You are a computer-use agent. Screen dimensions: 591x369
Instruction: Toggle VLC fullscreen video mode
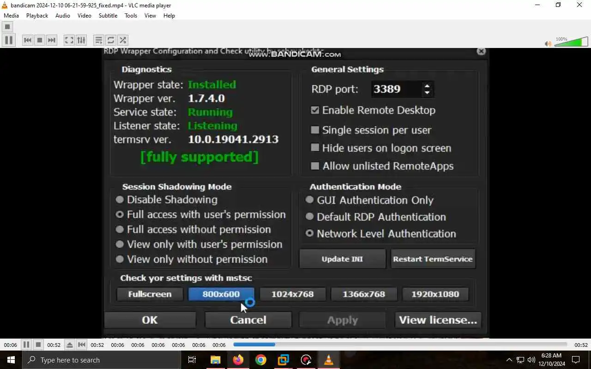tap(69, 40)
